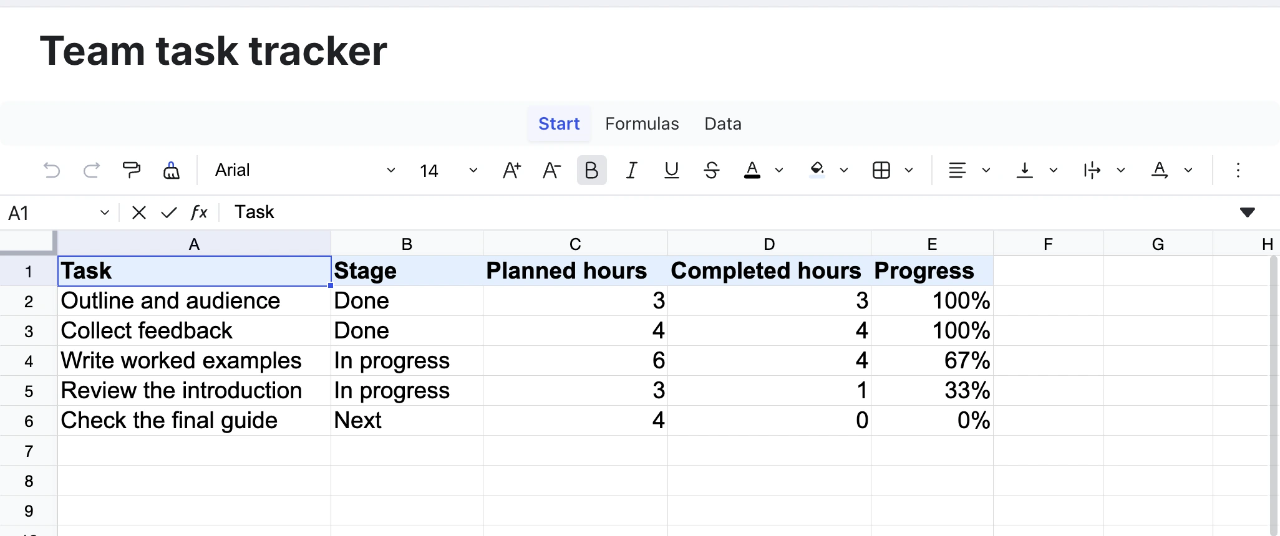
Task: Click the redo arrow icon
Action: point(92,170)
